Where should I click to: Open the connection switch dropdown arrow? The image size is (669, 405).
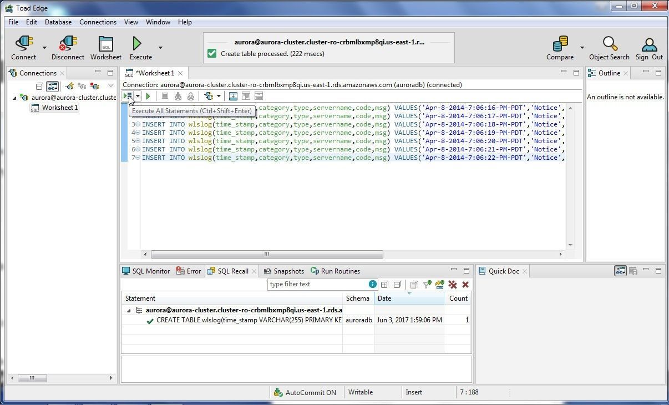(x=219, y=96)
